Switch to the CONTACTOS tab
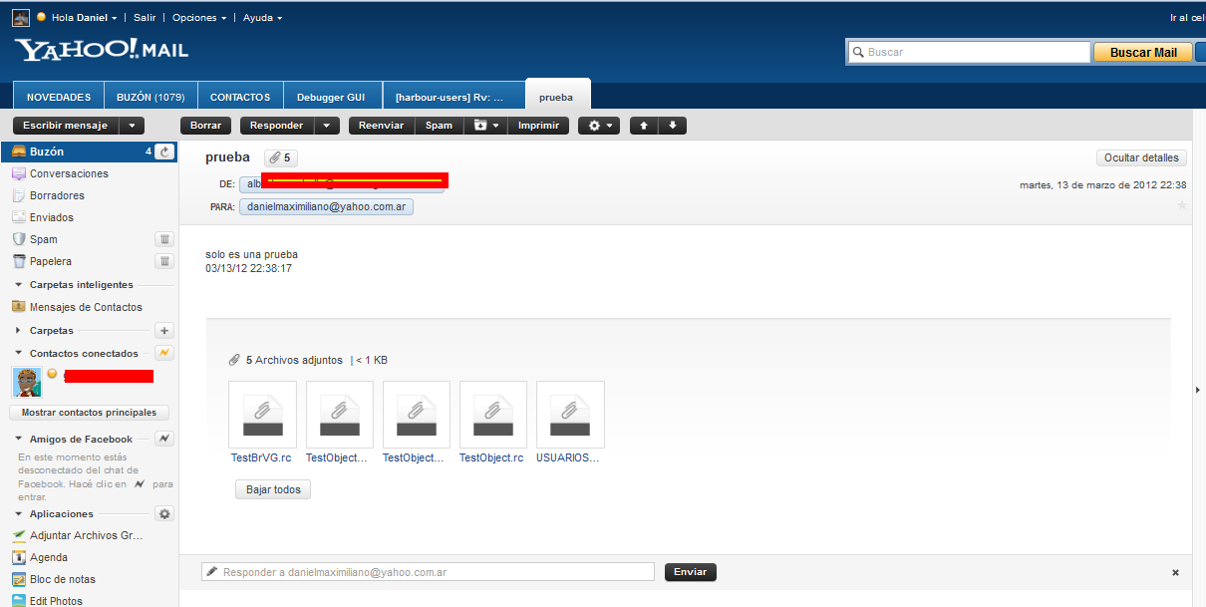The width and height of the screenshot is (1206, 607). point(240,98)
